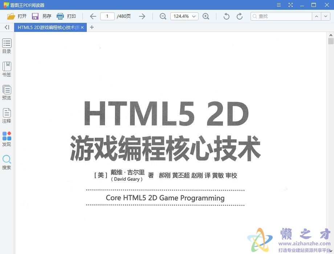Go to the next page with the arrow
This screenshot has height=254, width=334.
142,16
